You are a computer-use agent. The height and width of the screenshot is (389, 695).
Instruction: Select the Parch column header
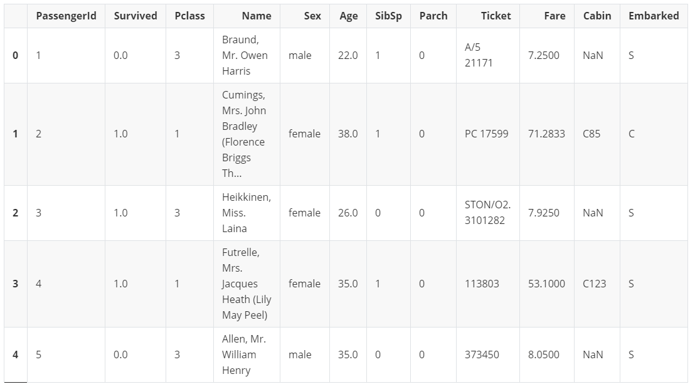[433, 16]
